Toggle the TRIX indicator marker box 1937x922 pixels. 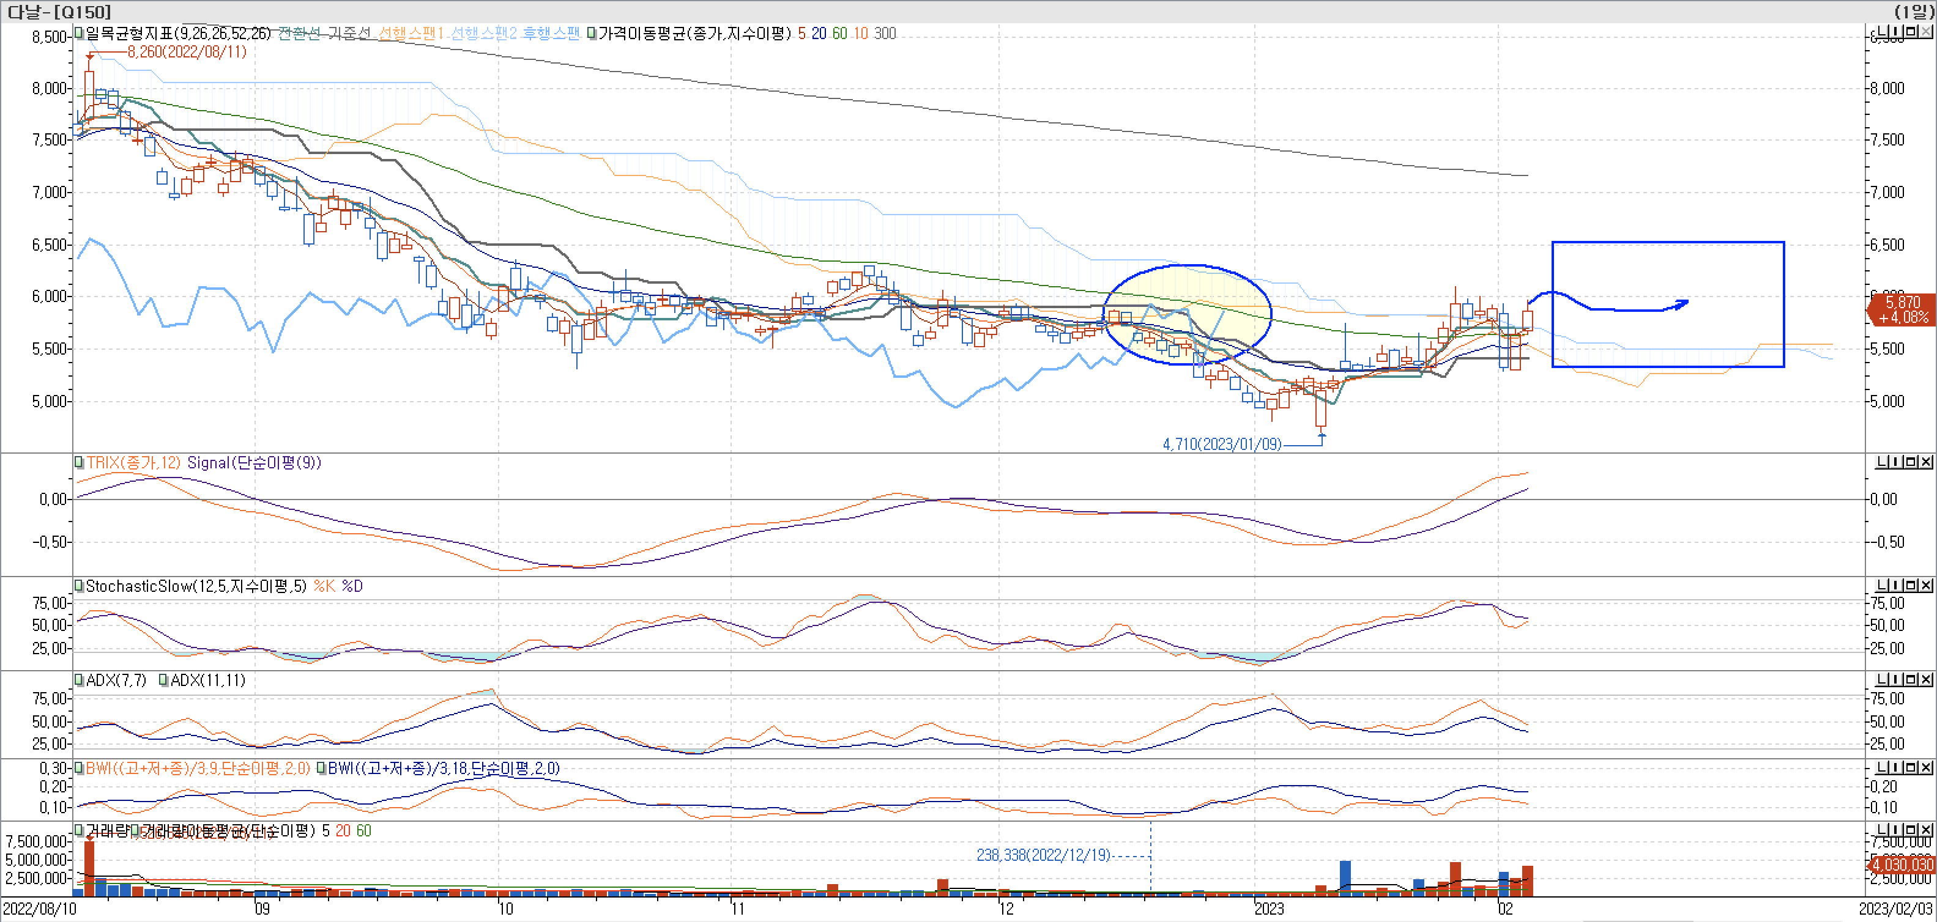79,462
